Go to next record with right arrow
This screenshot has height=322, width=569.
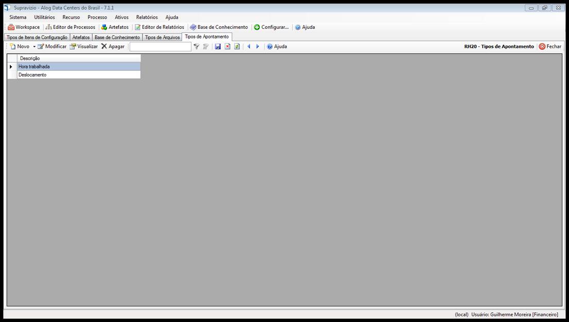pyautogui.click(x=258, y=46)
